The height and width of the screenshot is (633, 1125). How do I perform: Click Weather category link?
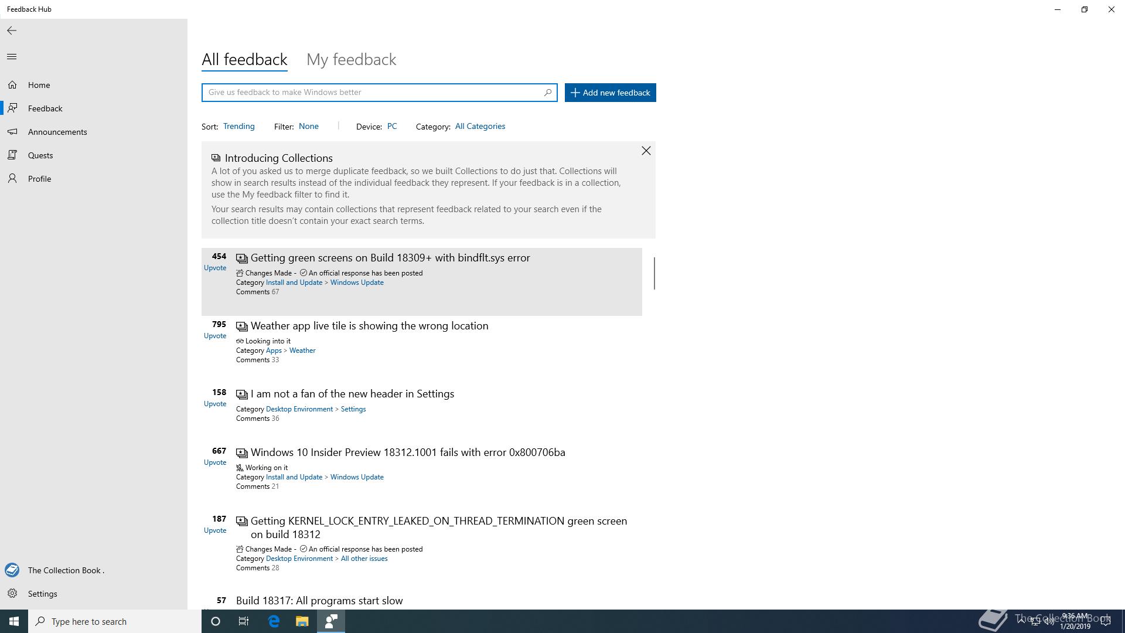tap(302, 350)
